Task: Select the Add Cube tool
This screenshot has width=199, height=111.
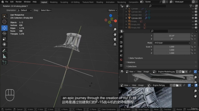Action: (4, 62)
